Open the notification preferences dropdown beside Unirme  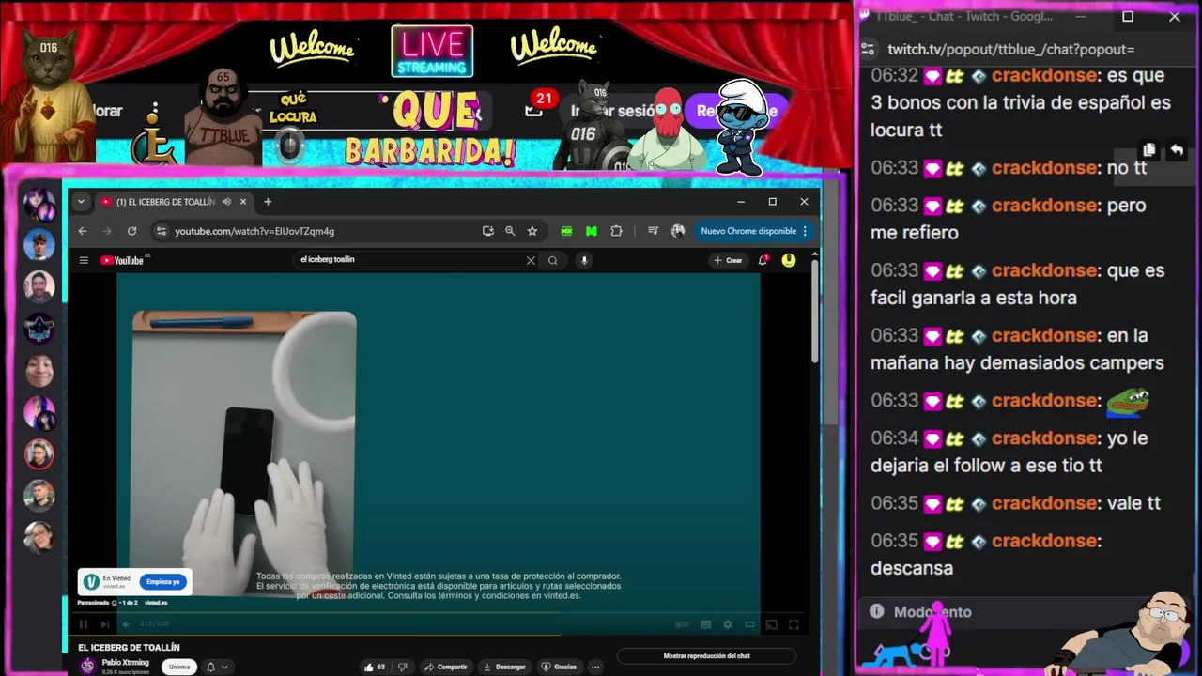(216, 667)
